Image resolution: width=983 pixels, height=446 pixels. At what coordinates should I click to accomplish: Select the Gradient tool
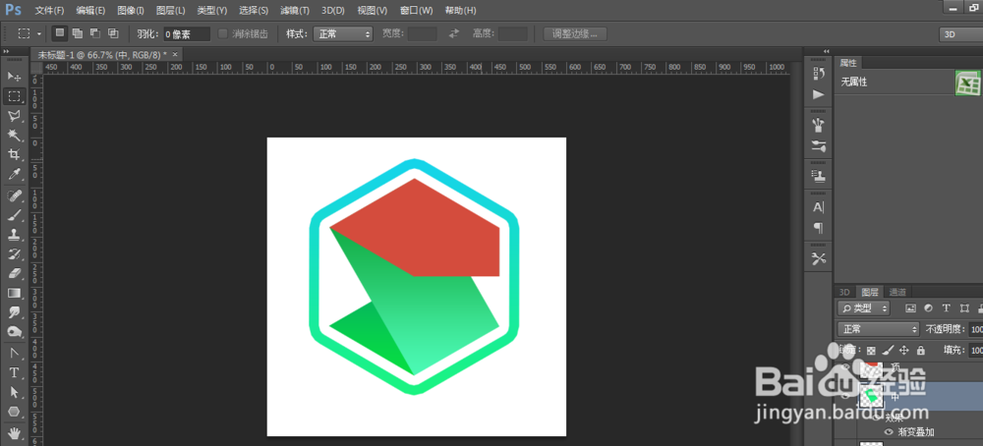15,293
